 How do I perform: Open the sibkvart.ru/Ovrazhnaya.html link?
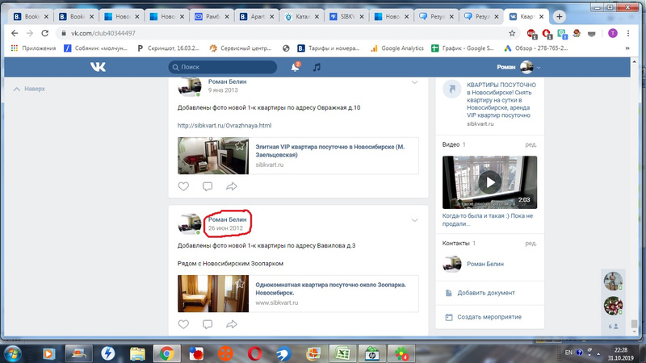tap(224, 126)
